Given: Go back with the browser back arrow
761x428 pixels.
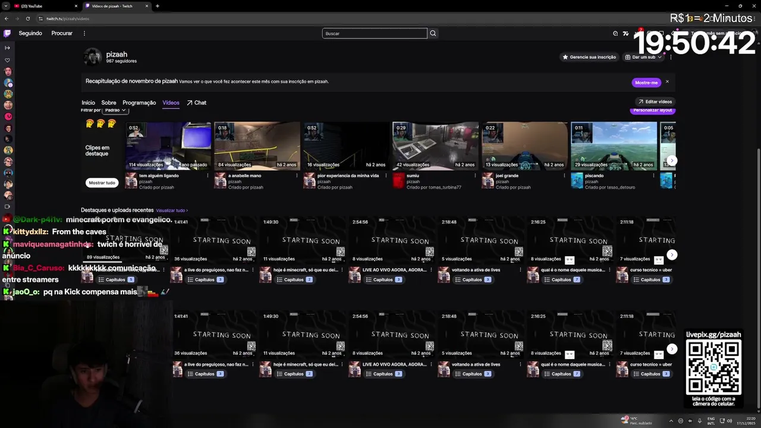Looking at the screenshot, I should tap(7, 18).
